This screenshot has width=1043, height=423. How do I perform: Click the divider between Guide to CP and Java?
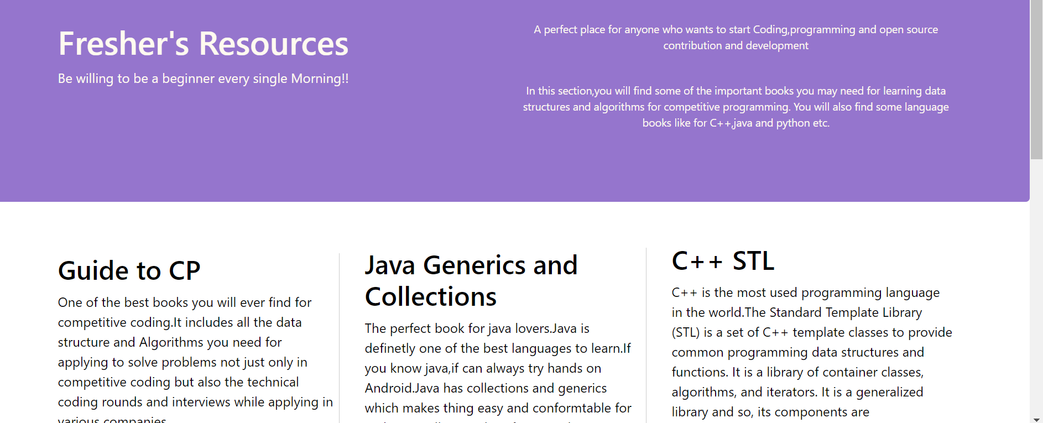pos(339,338)
